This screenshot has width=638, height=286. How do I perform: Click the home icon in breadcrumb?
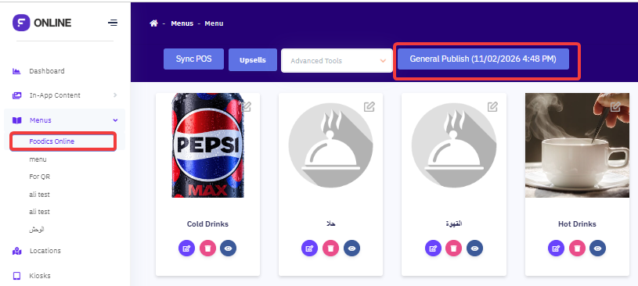(153, 23)
